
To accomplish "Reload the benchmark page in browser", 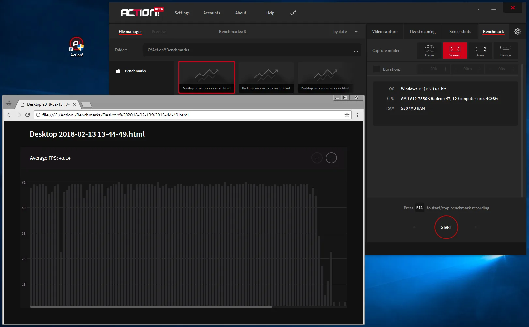I will (x=28, y=115).
